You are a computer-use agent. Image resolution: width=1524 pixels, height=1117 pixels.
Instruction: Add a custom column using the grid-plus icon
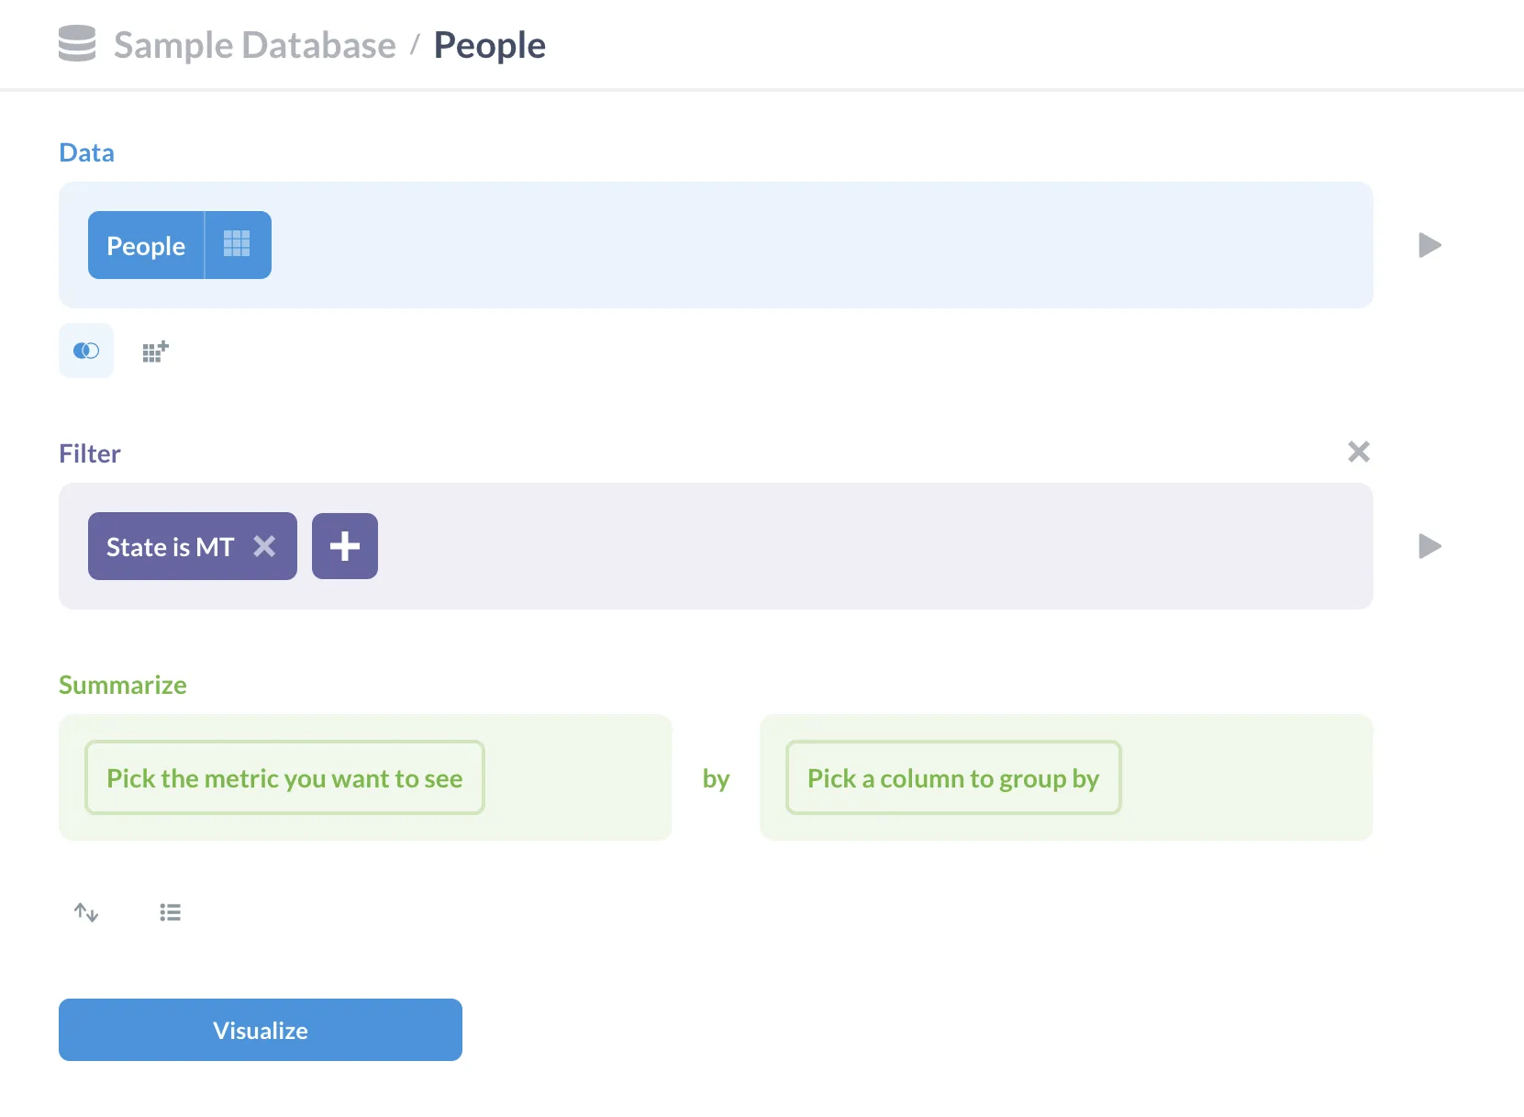[154, 350]
